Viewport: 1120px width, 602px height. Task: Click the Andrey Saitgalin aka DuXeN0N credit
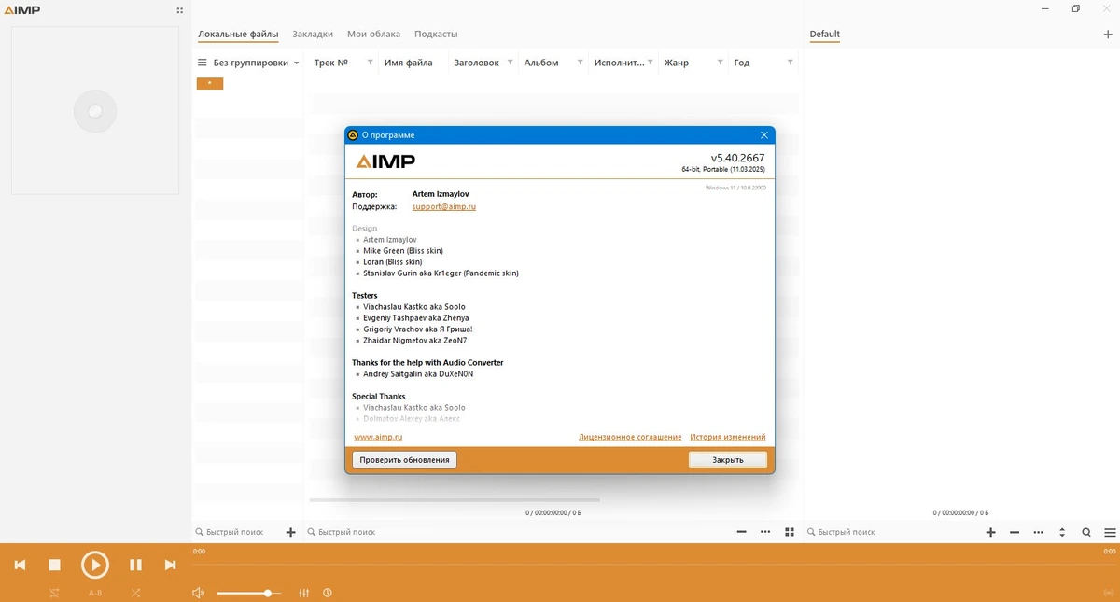(x=418, y=374)
